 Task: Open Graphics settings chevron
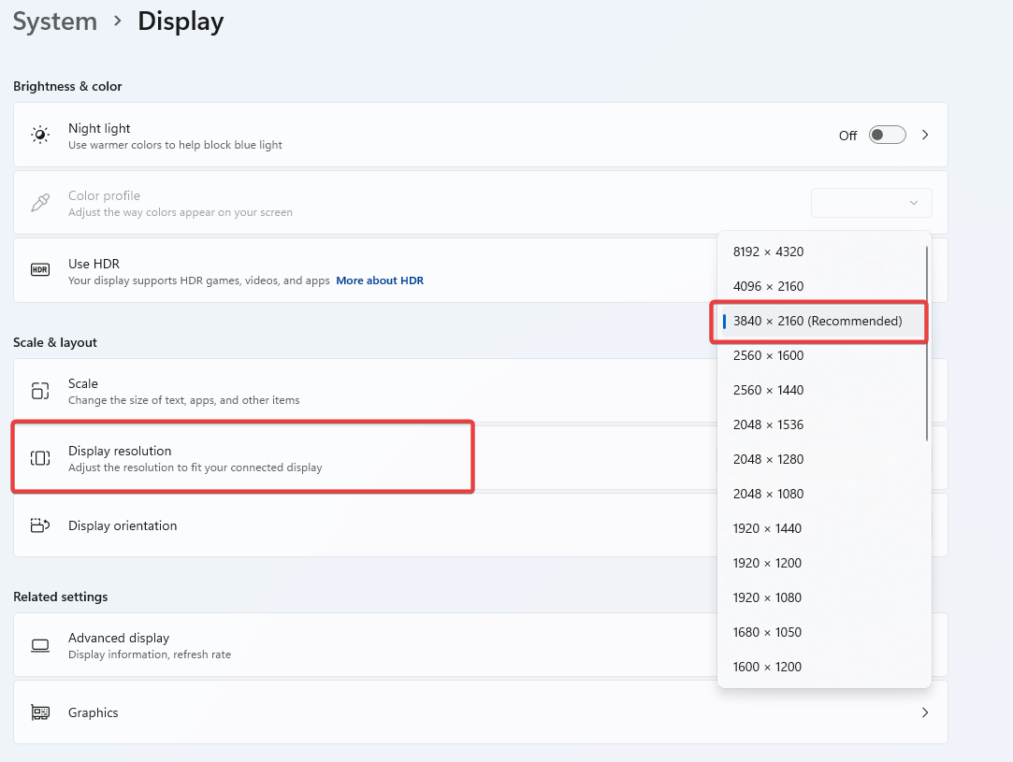(925, 712)
